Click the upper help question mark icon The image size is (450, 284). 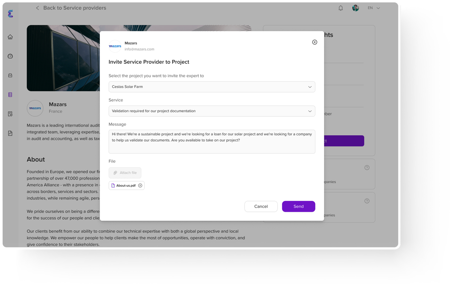pyautogui.click(x=367, y=168)
